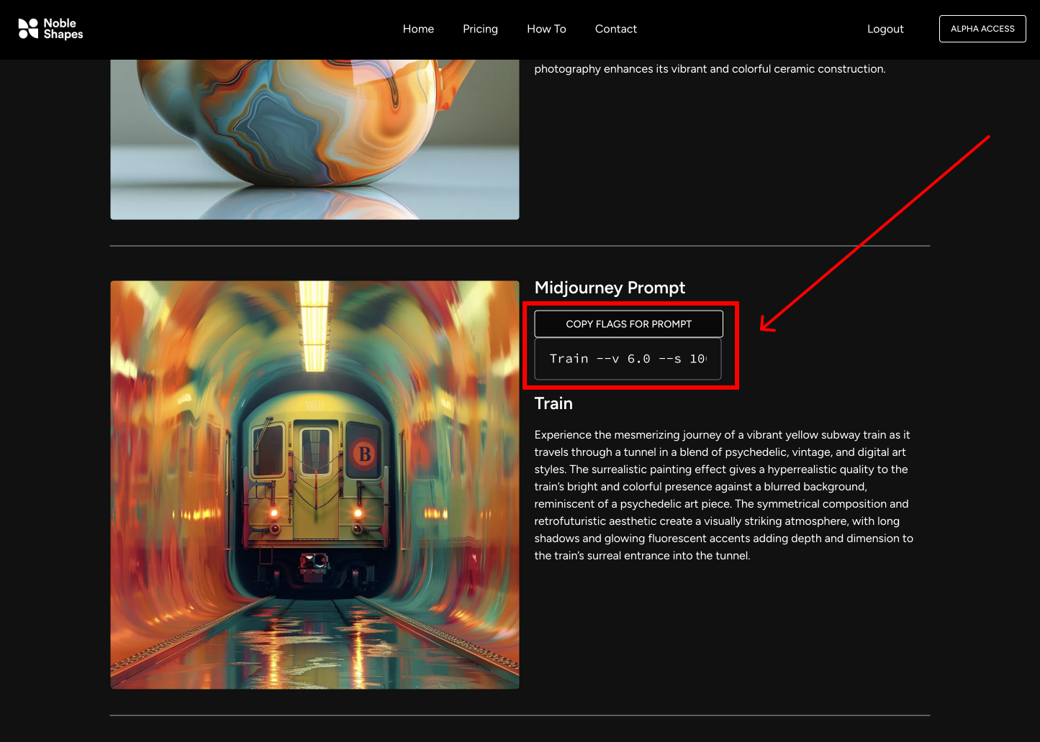The width and height of the screenshot is (1040, 742).
Task: Click the Midjourney Prompt heading
Action: [610, 288]
